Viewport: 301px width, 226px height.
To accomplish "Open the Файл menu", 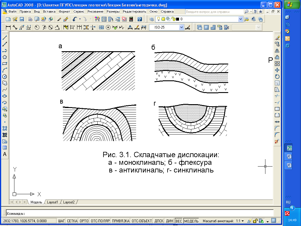I will 12,11.
